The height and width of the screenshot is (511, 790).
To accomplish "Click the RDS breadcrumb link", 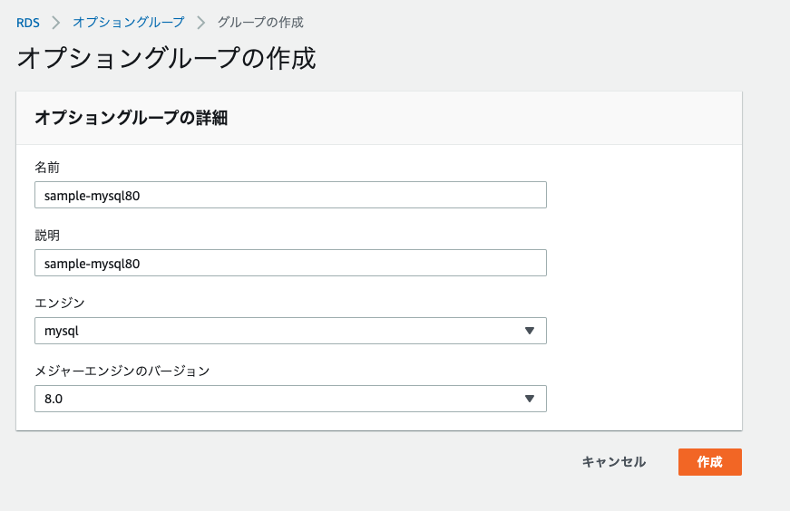I will click(x=27, y=21).
